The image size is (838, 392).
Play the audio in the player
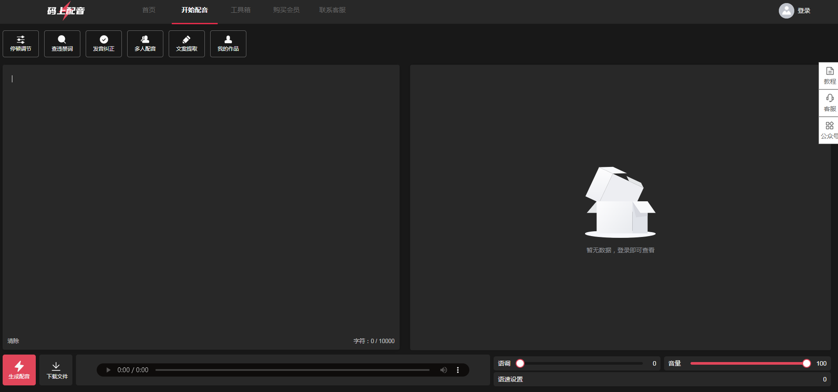point(108,370)
